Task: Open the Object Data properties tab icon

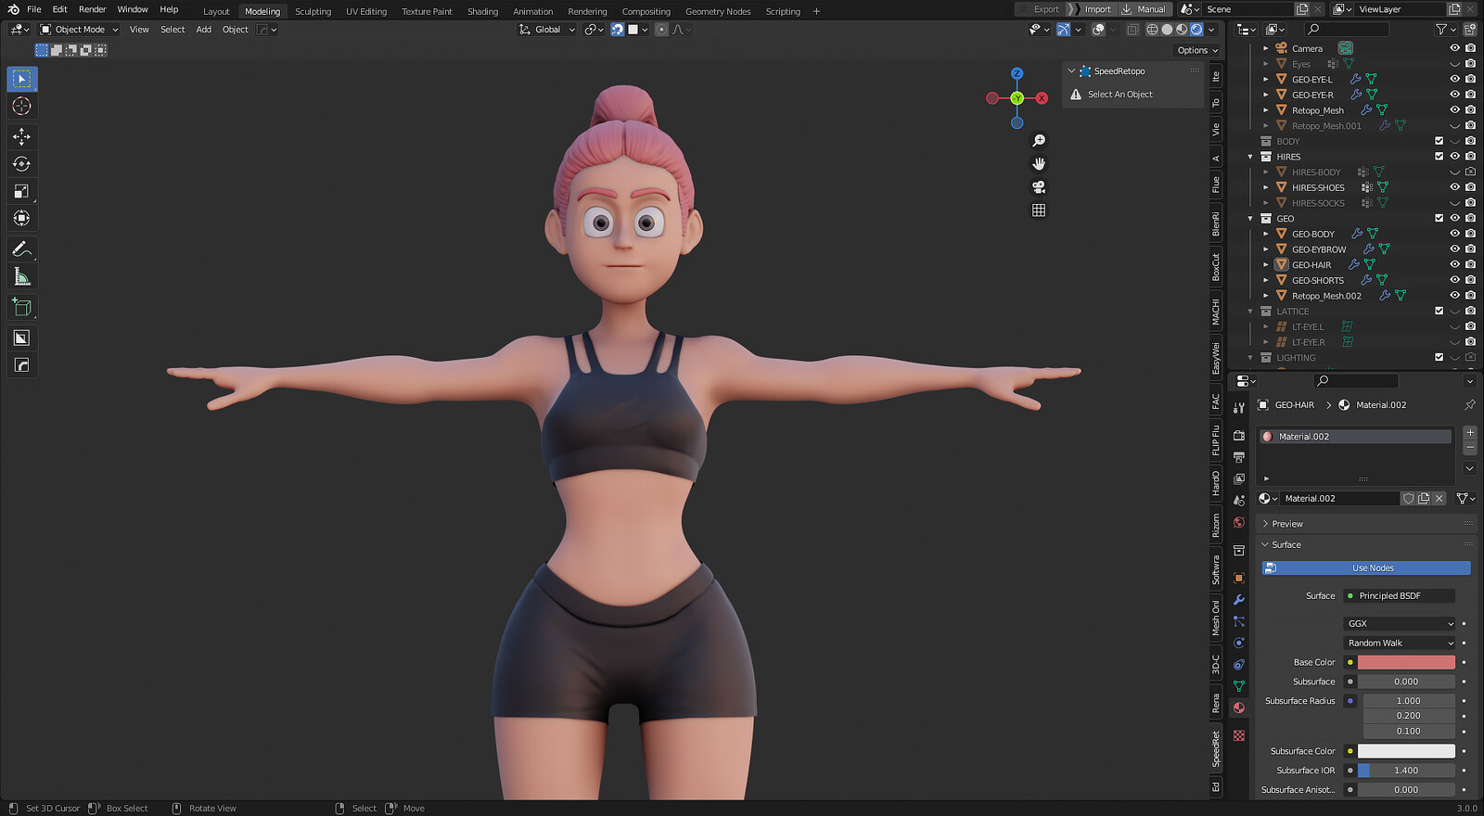Action: coord(1239,686)
